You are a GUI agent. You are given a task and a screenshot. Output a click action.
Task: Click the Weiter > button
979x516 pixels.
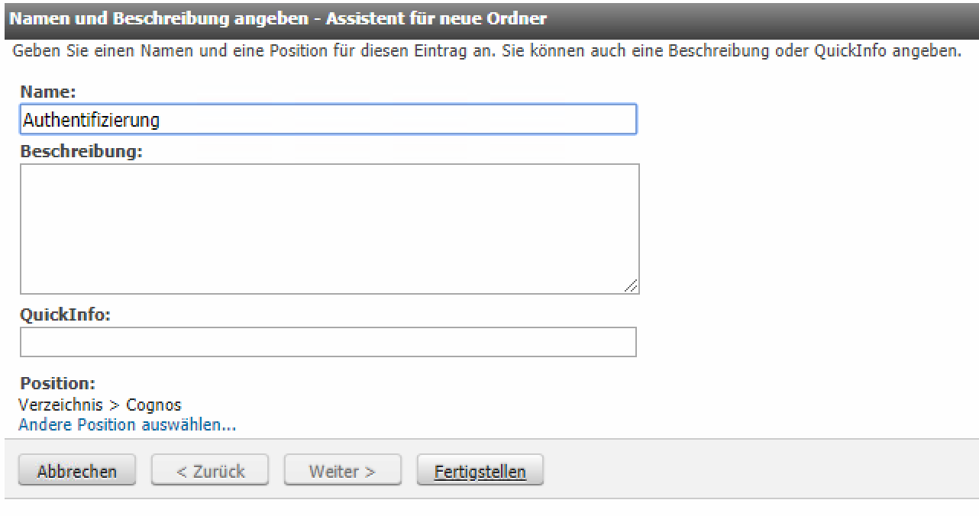[342, 471]
